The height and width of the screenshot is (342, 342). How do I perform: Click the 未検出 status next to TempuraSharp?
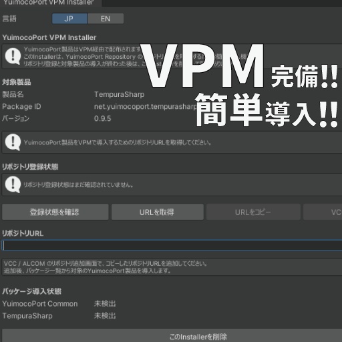(x=105, y=316)
